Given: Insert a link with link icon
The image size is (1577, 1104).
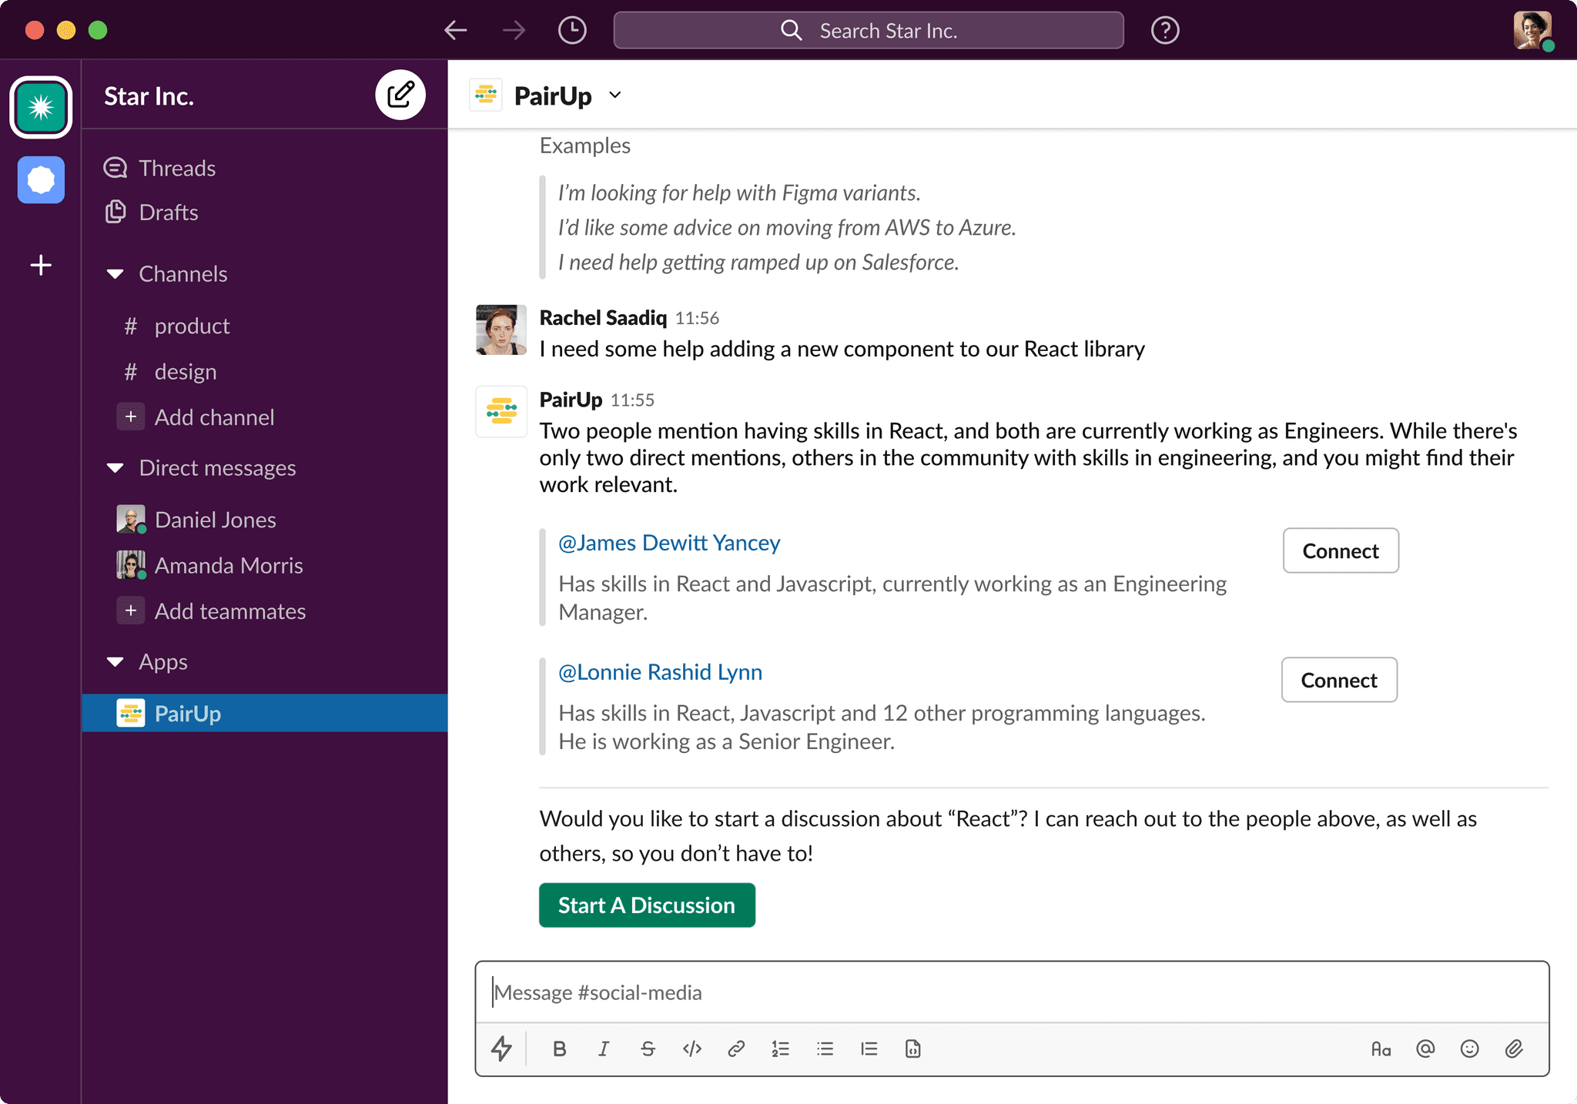Looking at the screenshot, I should pos(736,1049).
